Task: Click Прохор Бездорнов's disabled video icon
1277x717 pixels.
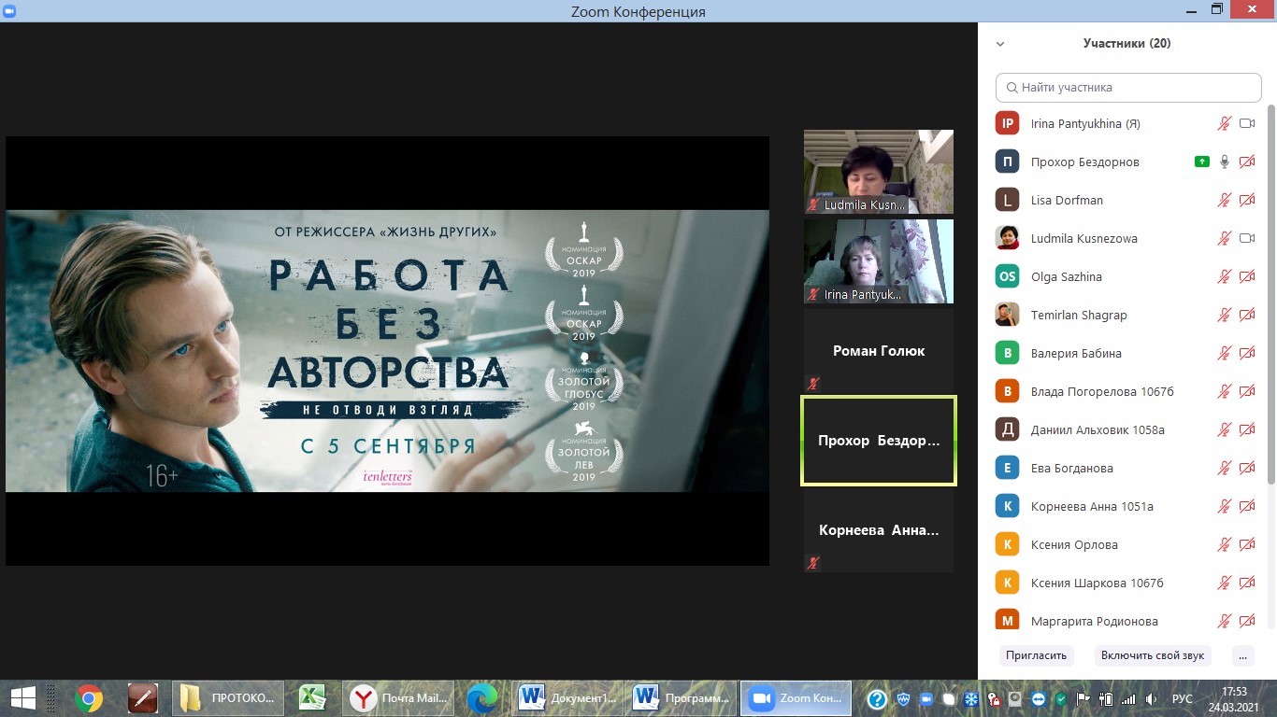Action: click(x=1246, y=162)
